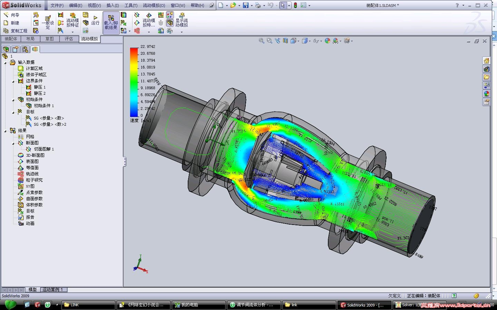Switch to the 布局 Layout tab
The image size is (497, 310).
click(x=30, y=39)
